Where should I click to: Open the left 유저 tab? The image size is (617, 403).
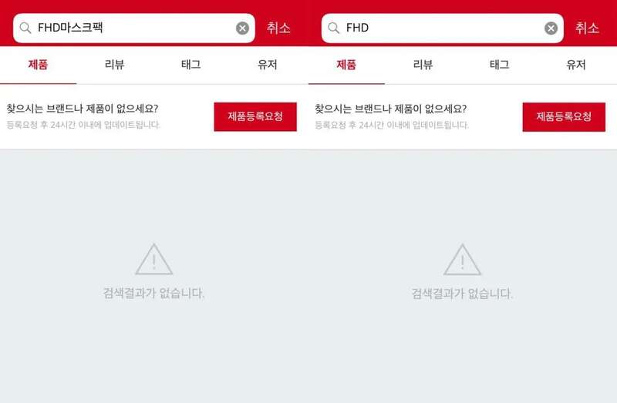pyautogui.click(x=267, y=65)
